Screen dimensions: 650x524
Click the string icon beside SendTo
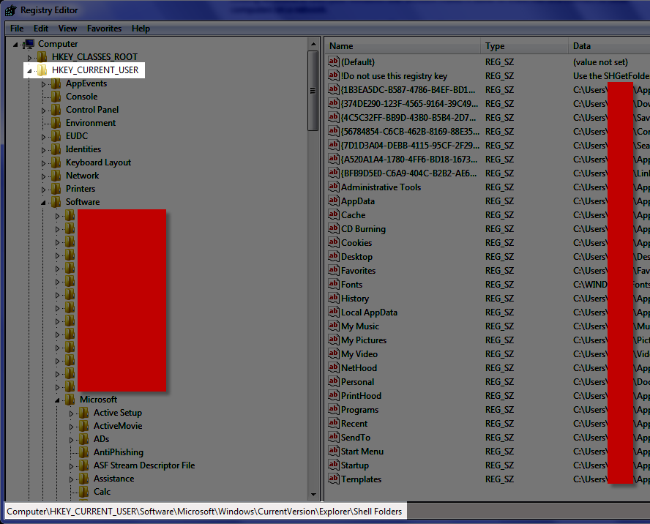point(334,437)
